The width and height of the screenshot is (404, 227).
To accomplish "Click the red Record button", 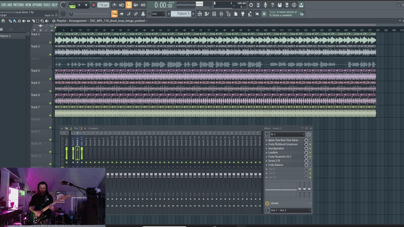I will 93,5.
